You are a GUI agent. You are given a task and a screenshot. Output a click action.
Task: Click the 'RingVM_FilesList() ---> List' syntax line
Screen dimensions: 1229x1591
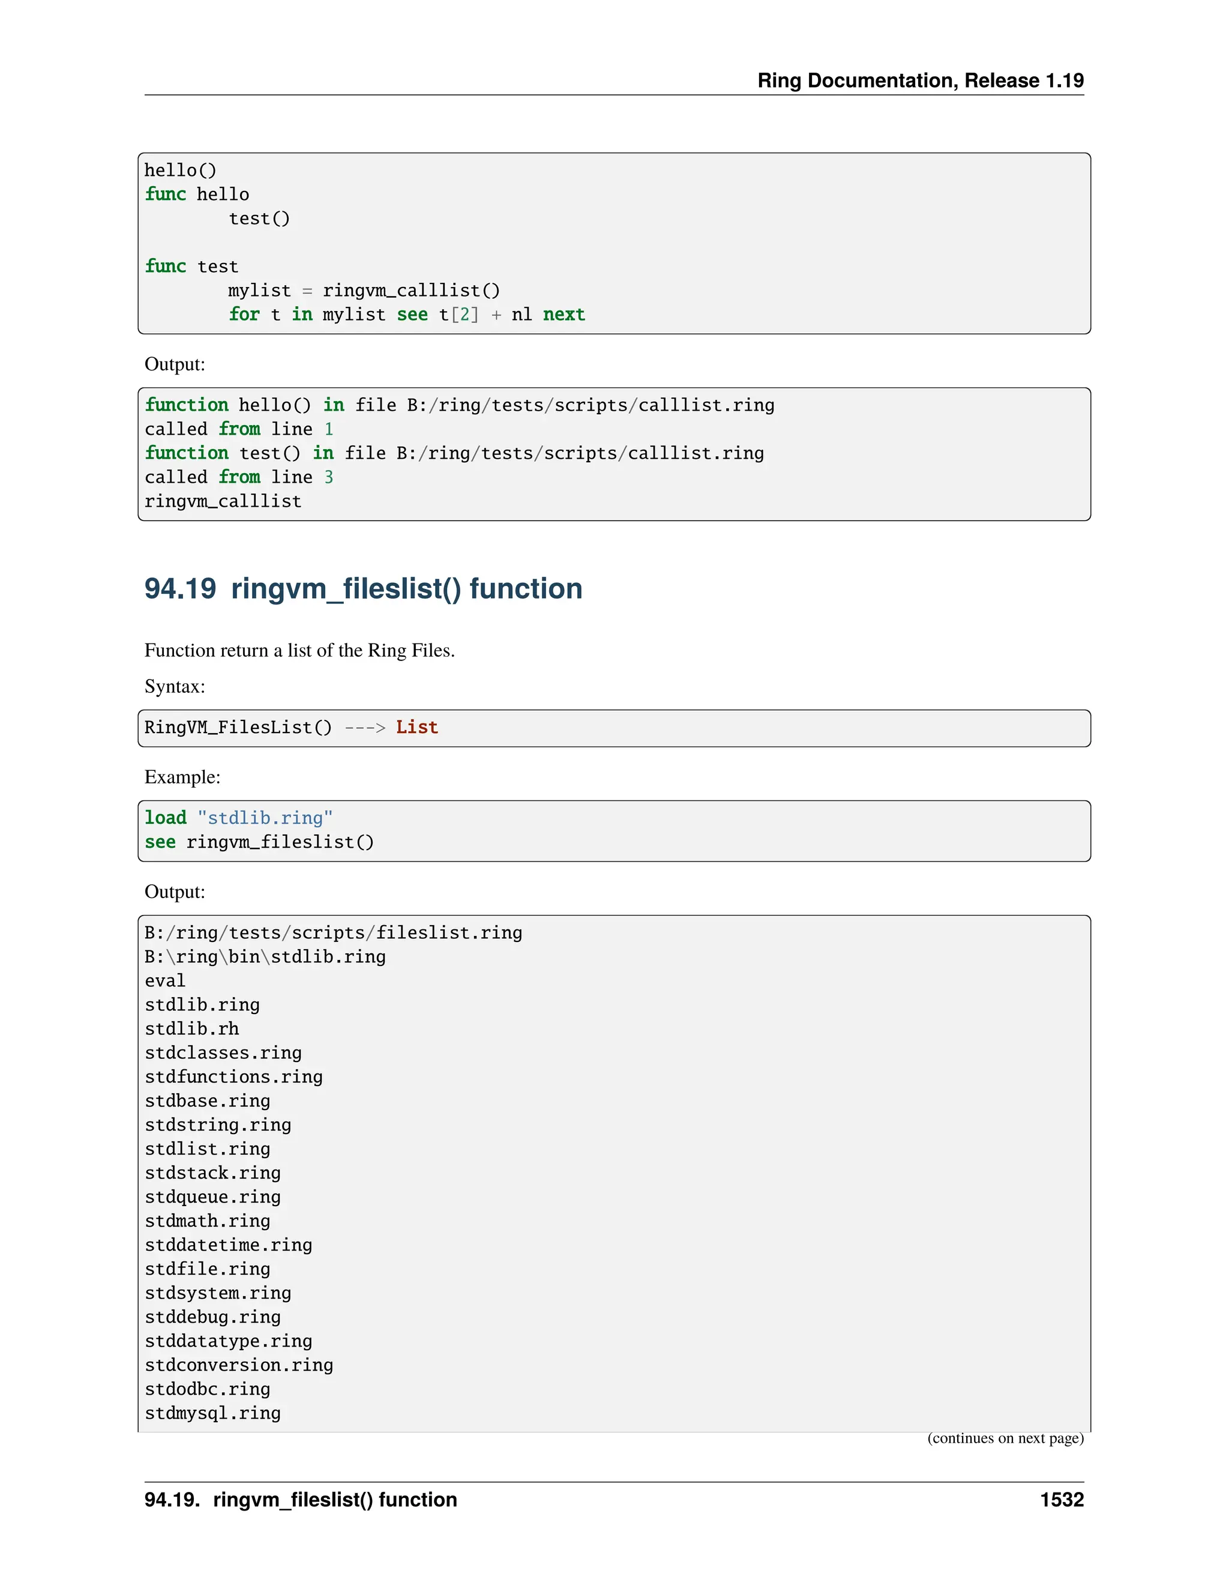[291, 727]
